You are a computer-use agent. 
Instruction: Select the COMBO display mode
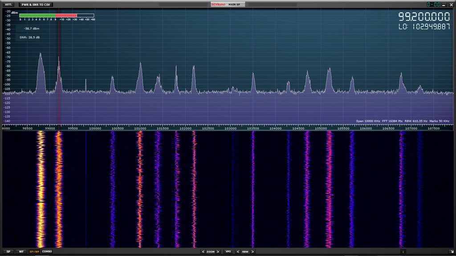click(47, 252)
